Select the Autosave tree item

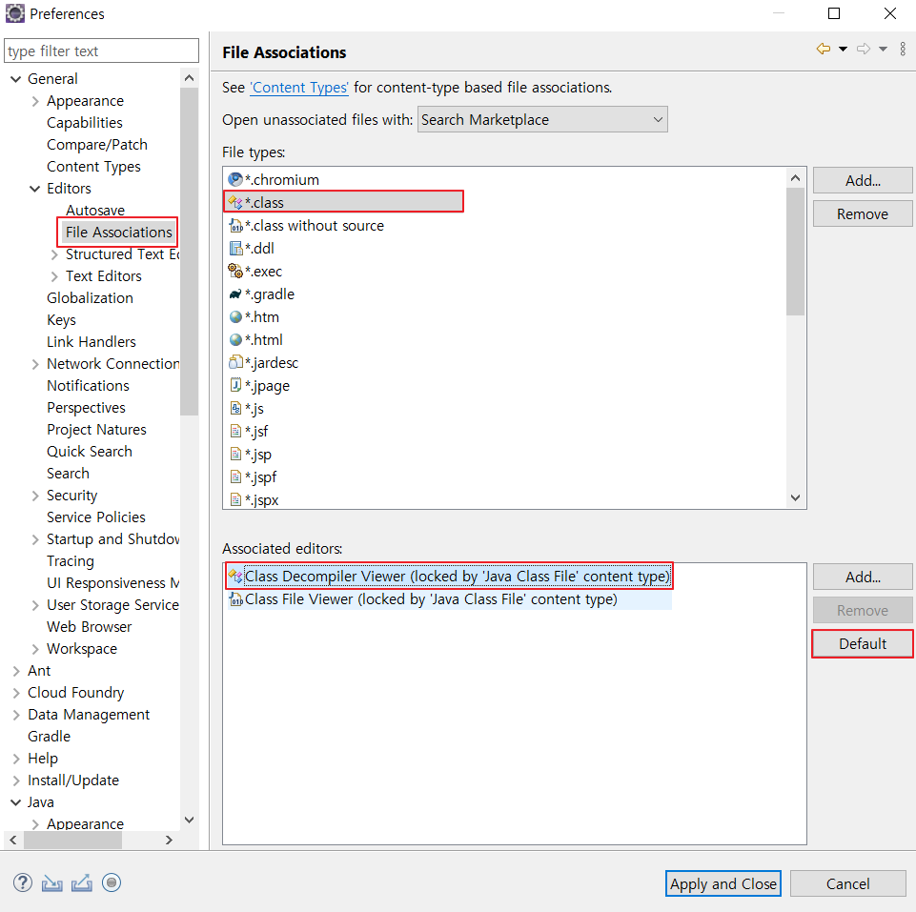94,211
